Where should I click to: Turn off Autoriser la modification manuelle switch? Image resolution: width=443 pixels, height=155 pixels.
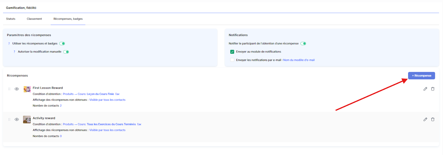(66, 52)
